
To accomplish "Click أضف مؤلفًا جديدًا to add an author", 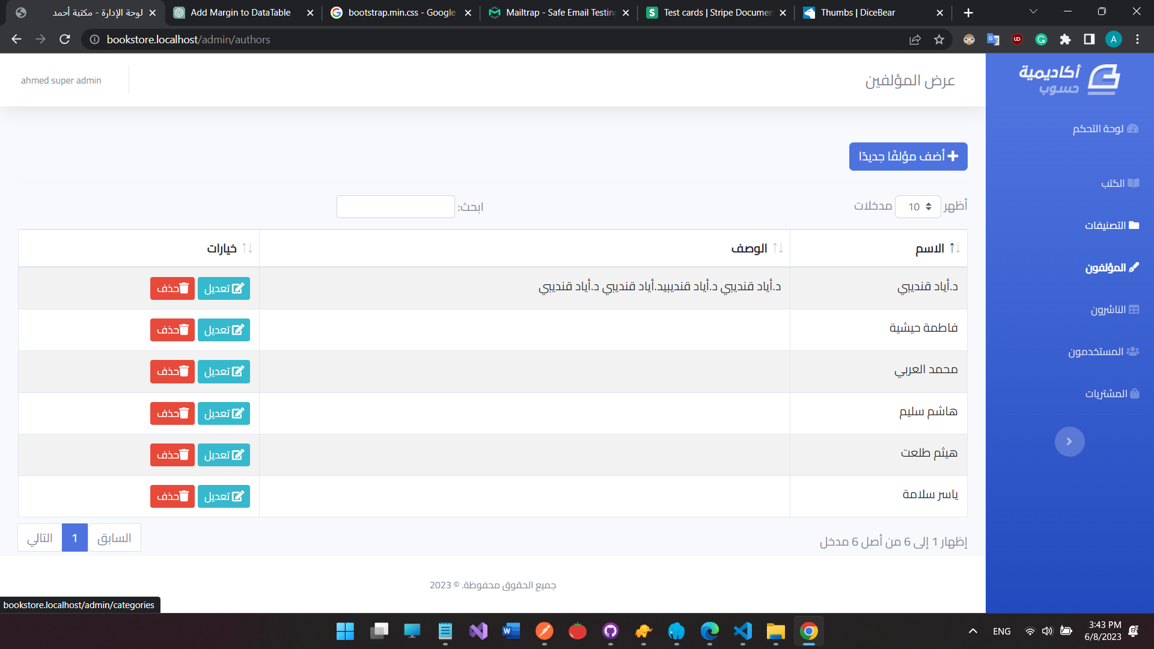I will (x=908, y=156).
